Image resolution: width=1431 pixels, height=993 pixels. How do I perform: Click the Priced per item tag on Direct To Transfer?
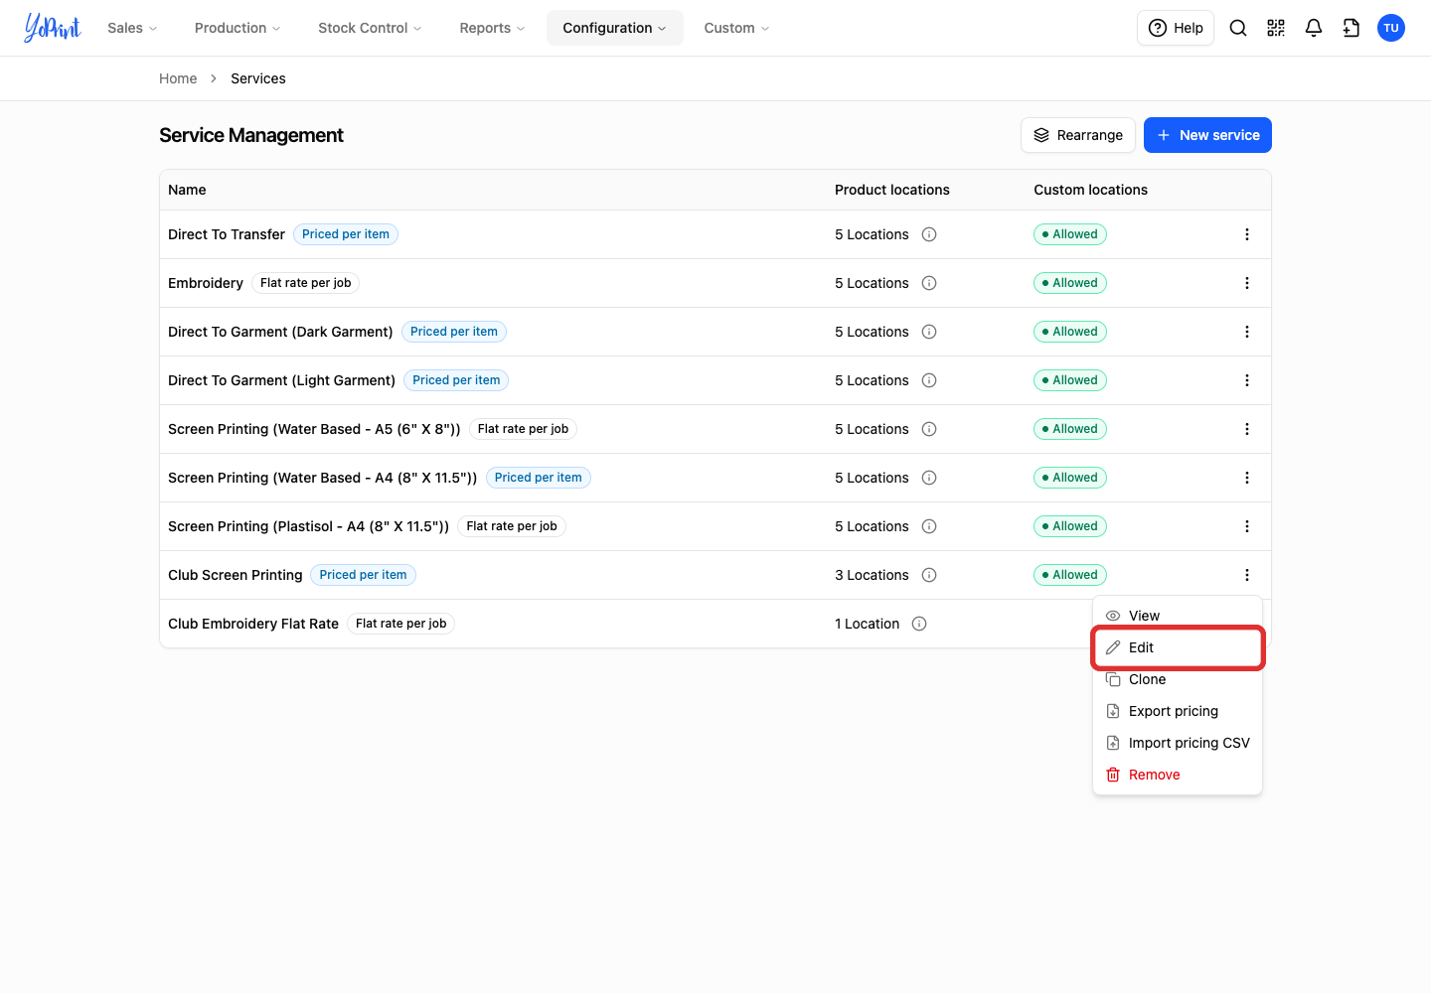(346, 234)
